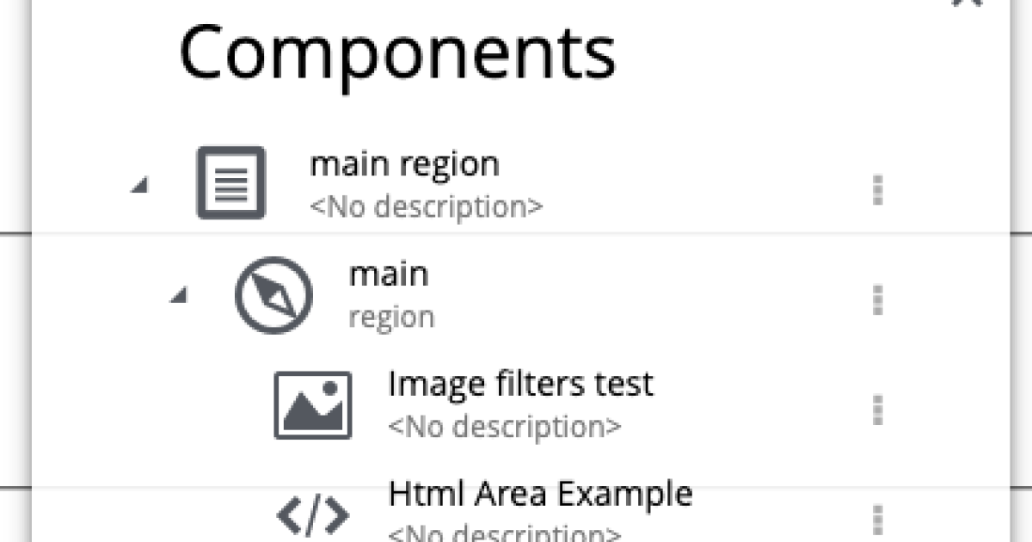Select the Html Area Example component
This screenshot has height=542, width=1032.
[x=540, y=493]
